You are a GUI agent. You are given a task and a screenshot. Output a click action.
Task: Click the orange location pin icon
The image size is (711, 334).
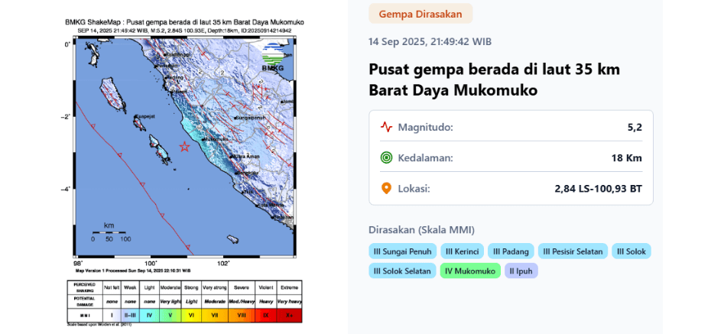[x=386, y=188]
